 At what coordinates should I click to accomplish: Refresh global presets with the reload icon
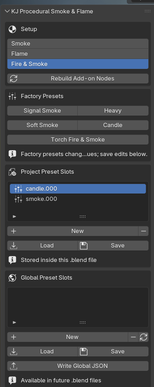143,337
